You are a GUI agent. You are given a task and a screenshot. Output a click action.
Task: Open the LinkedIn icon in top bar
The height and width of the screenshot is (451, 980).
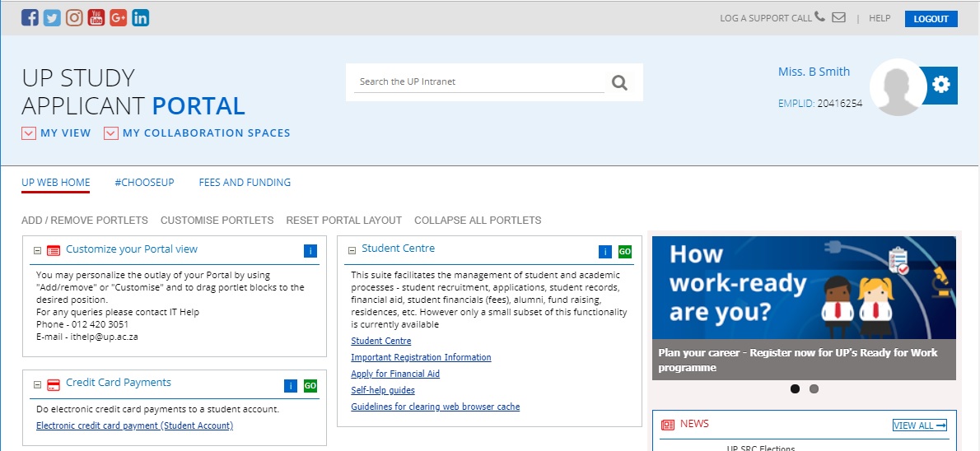tap(141, 17)
